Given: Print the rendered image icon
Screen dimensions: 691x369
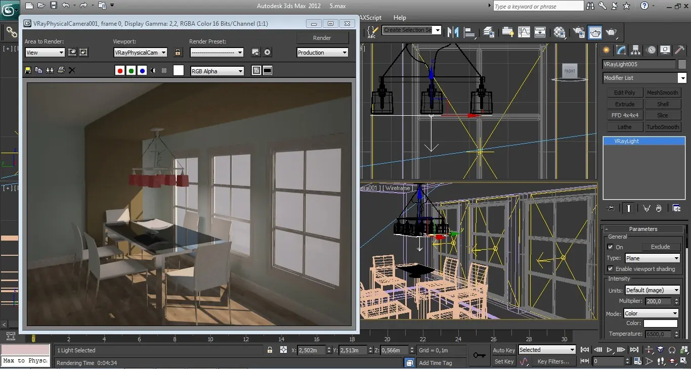Looking at the screenshot, I should pyautogui.click(x=61, y=70).
